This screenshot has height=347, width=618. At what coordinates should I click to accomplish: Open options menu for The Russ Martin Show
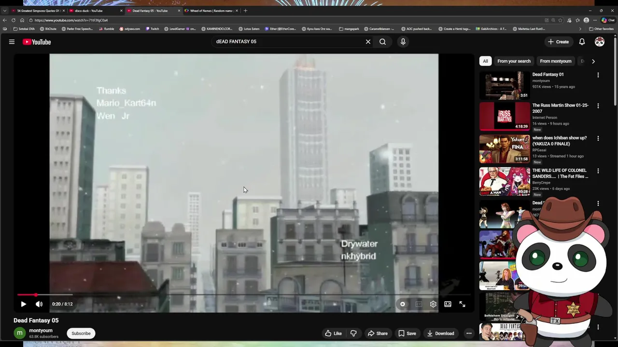point(598,106)
